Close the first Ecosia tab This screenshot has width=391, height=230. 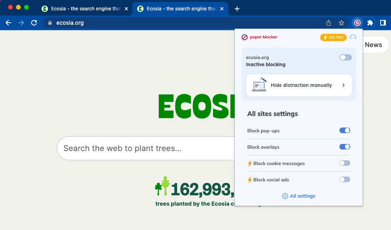[x=126, y=9]
